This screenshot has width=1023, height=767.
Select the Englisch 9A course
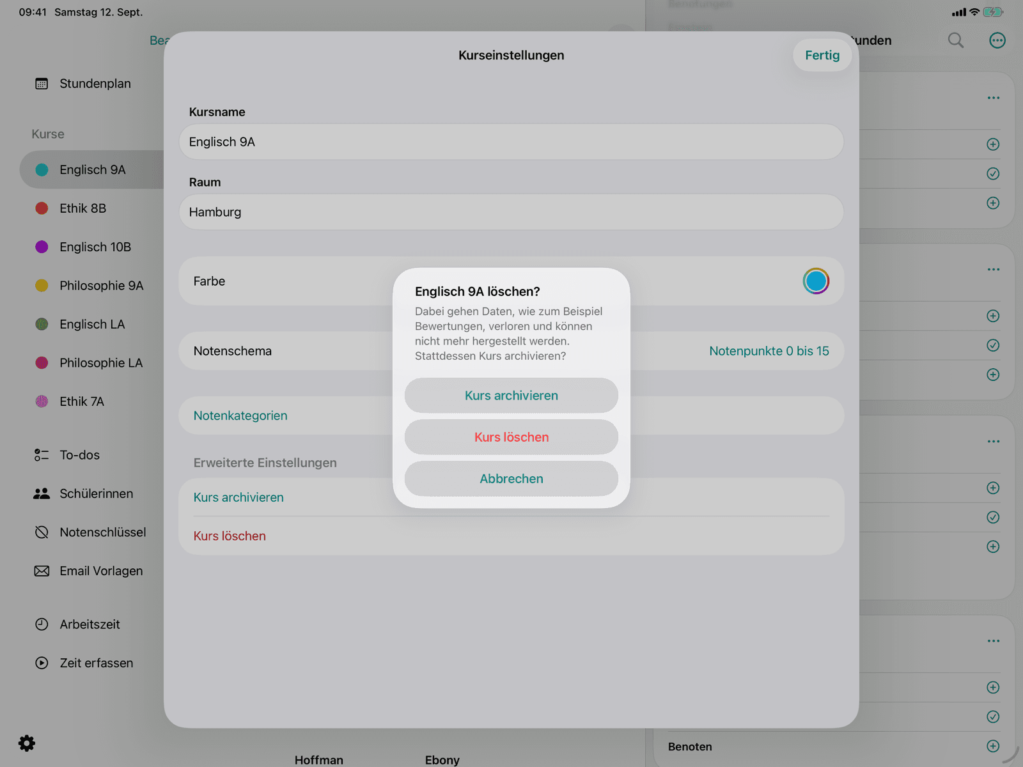(x=91, y=169)
